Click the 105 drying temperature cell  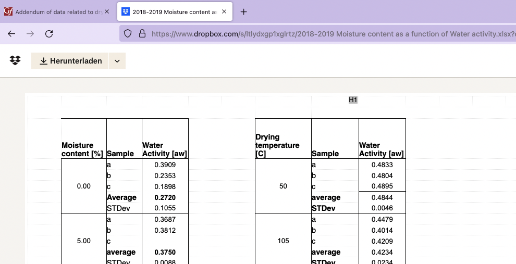click(x=283, y=241)
